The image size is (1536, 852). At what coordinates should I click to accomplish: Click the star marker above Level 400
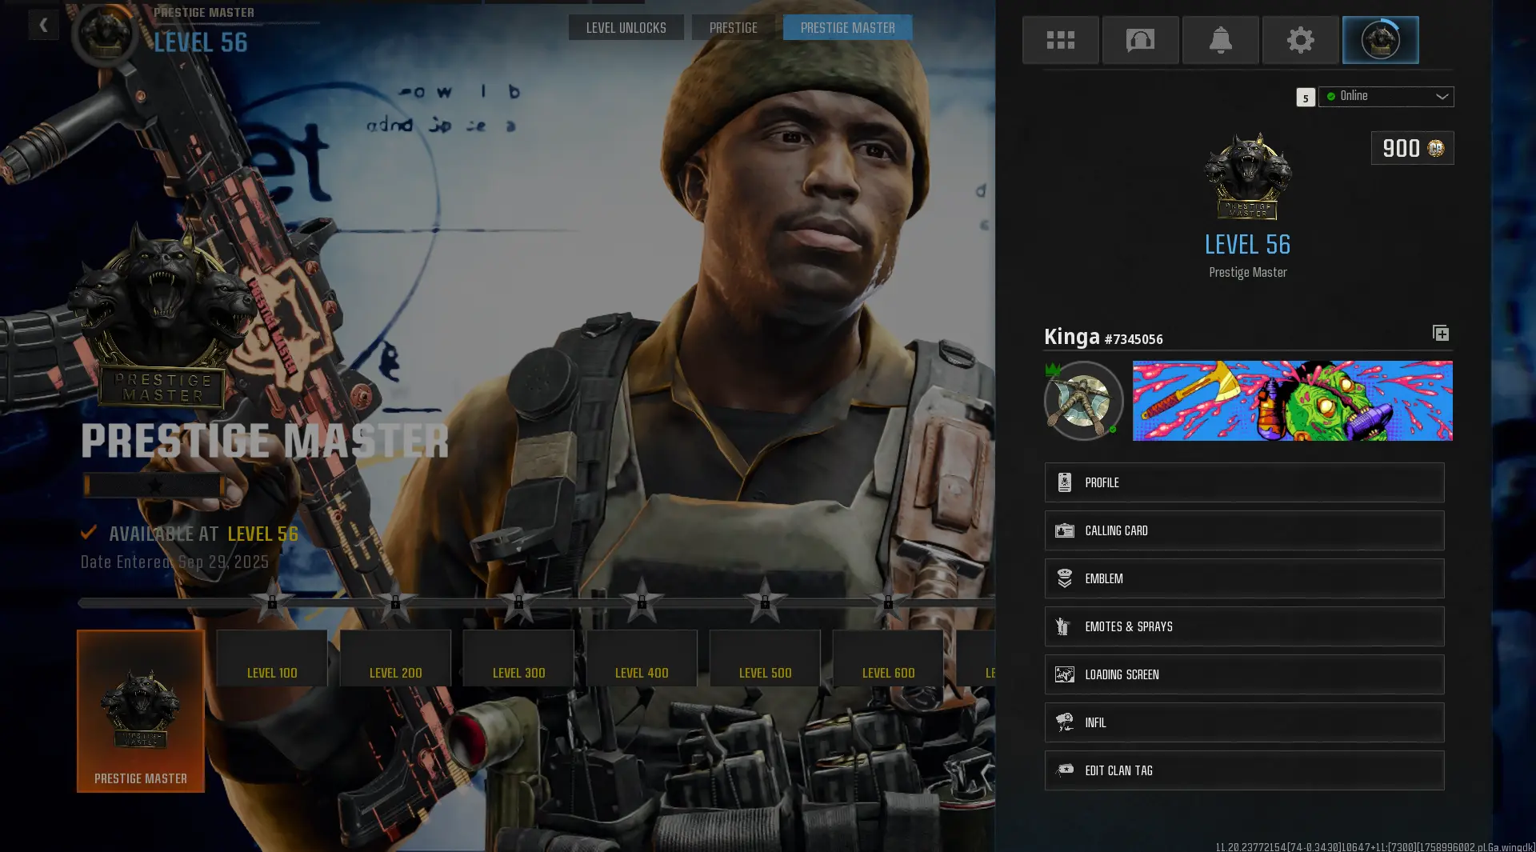642,601
